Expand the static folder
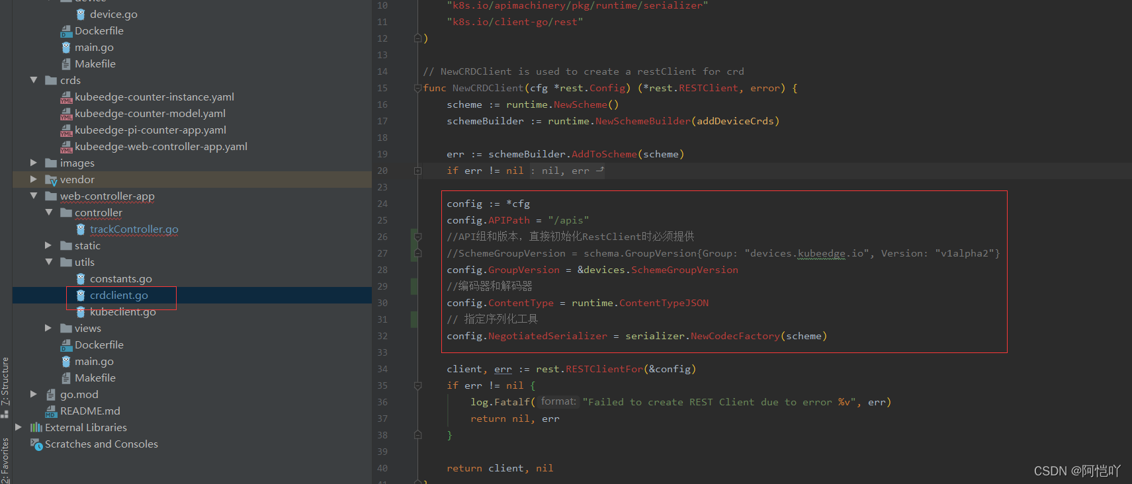1132x484 pixels. pyautogui.click(x=48, y=245)
